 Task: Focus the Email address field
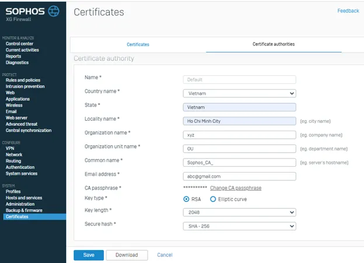click(239, 176)
